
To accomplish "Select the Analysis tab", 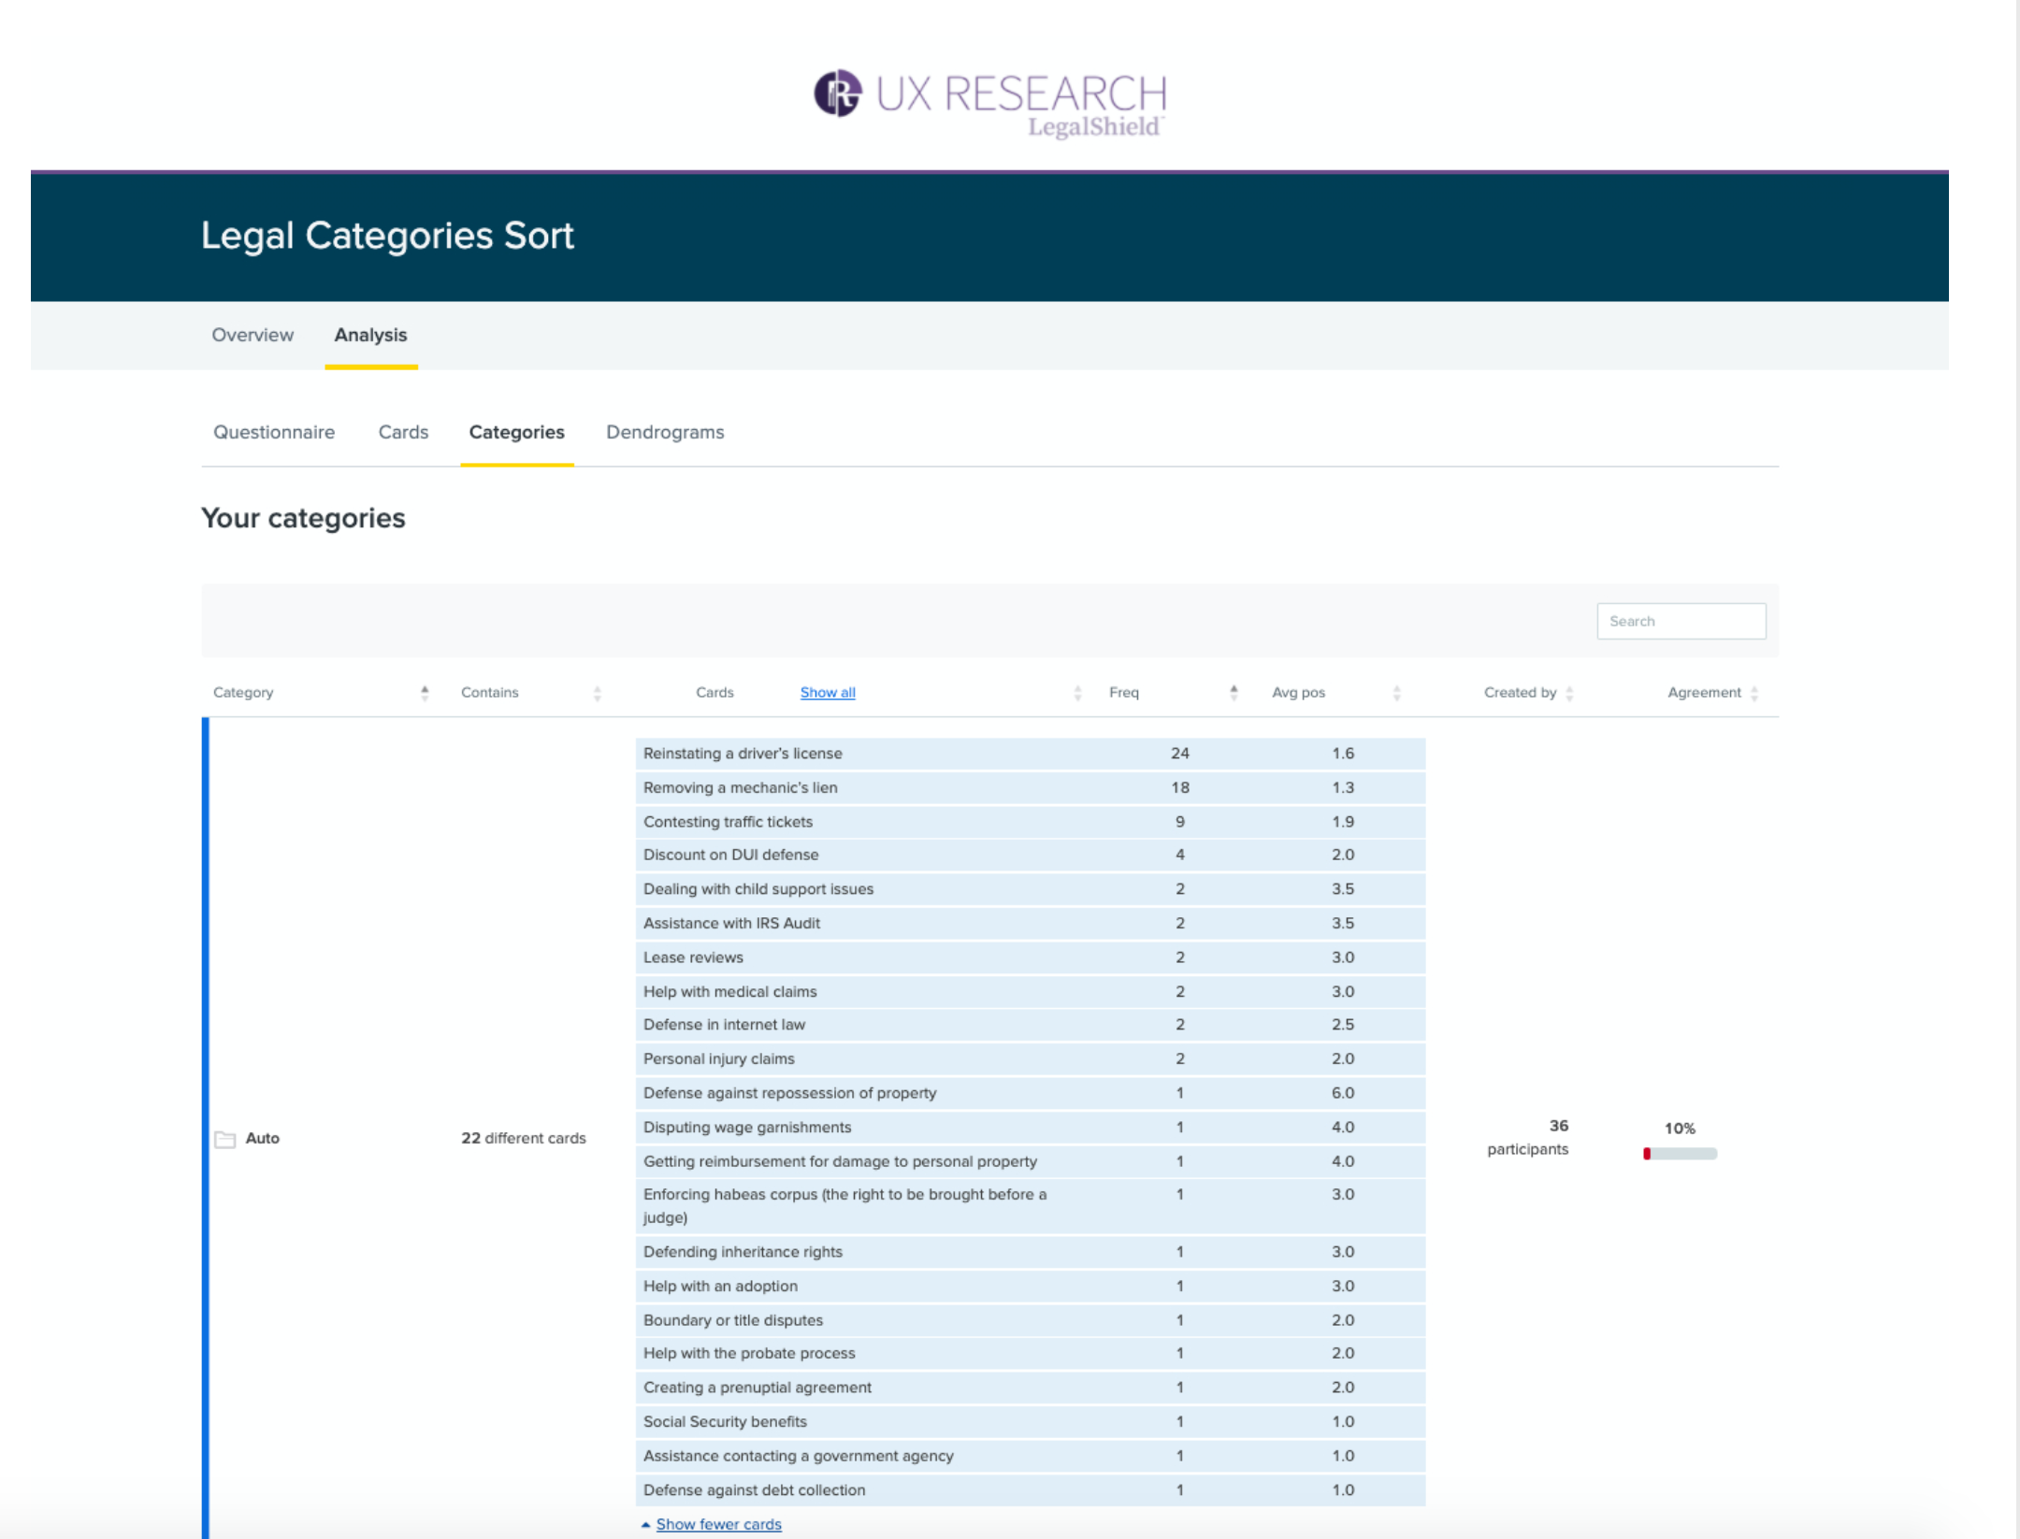I will click(x=370, y=335).
